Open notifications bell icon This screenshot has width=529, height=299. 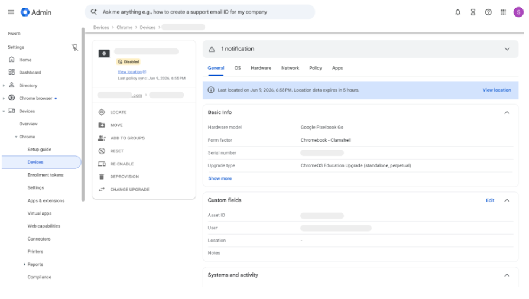pos(457,12)
